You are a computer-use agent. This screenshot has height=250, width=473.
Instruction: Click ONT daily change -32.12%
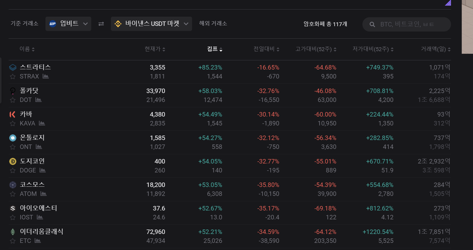tap(268, 138)
